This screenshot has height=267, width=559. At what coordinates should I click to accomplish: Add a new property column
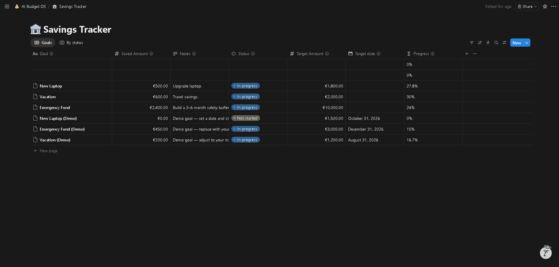click(x=466, y=54)
